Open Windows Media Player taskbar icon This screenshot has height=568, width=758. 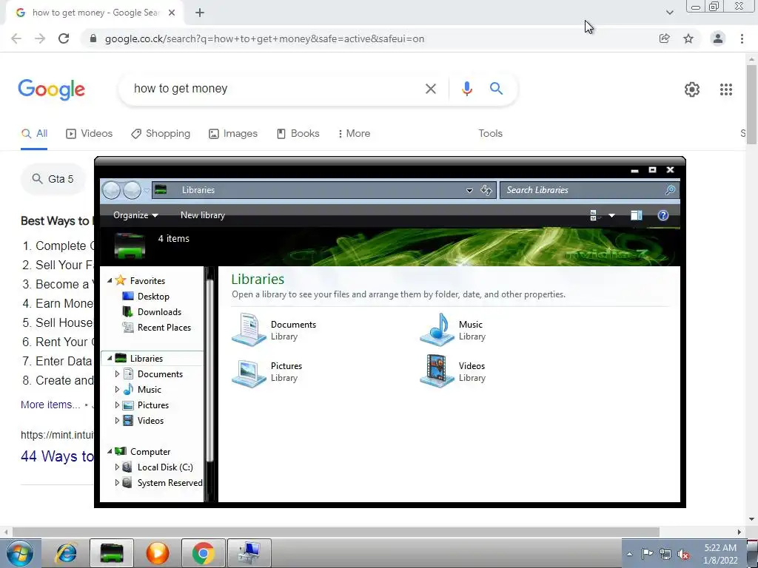(x=158, y=553)
